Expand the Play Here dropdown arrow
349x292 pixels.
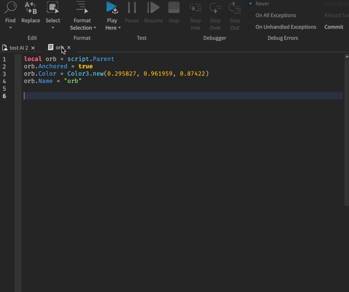(x=119, y=28)
